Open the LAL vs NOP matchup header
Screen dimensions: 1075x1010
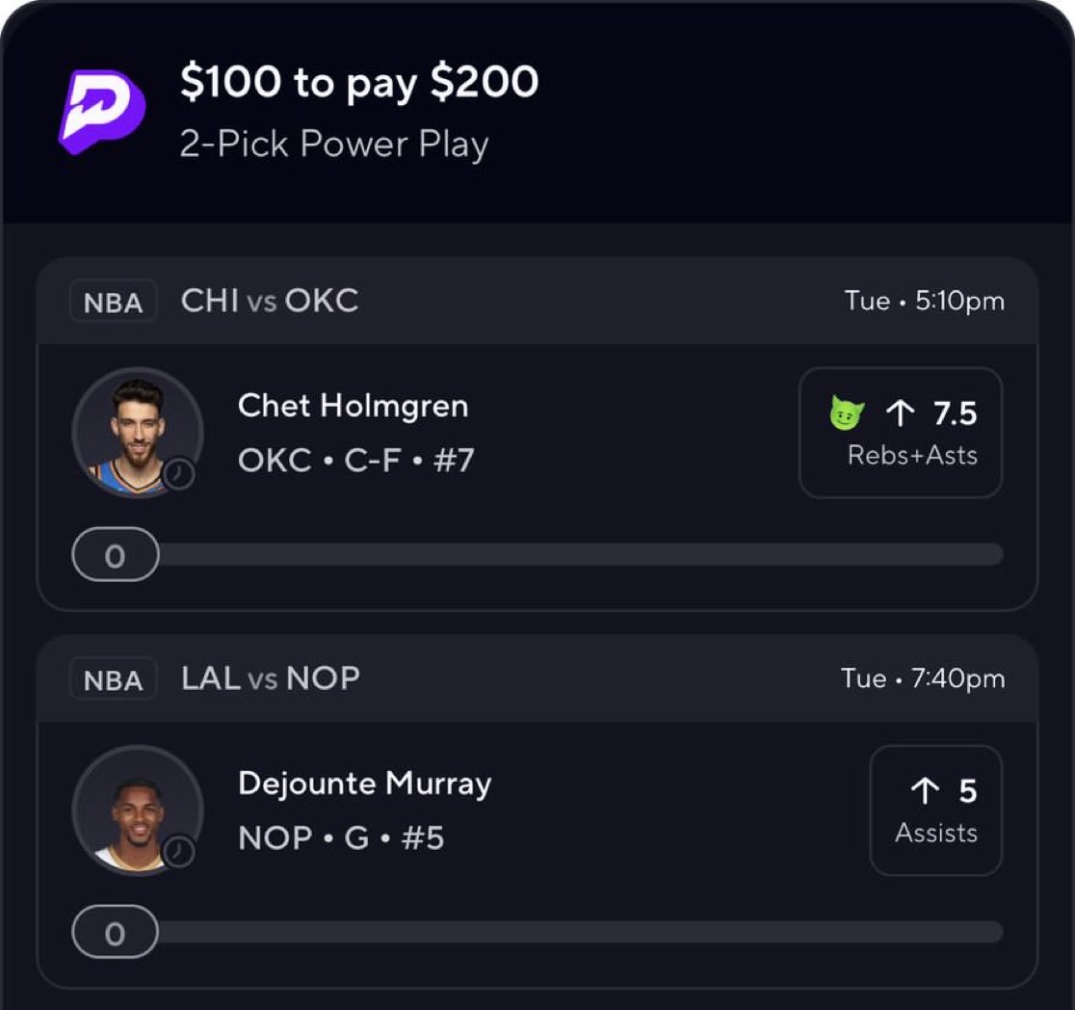tap(271, 678)
